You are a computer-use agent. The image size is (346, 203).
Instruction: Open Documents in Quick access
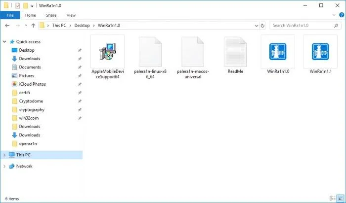(x=30, y=67)
